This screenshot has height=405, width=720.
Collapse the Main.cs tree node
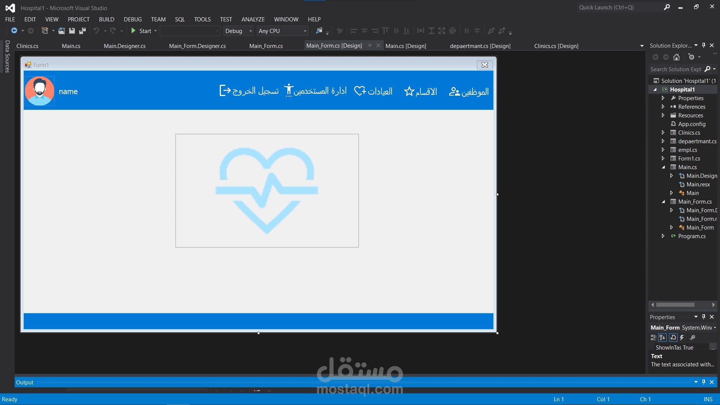coord(663,167)
